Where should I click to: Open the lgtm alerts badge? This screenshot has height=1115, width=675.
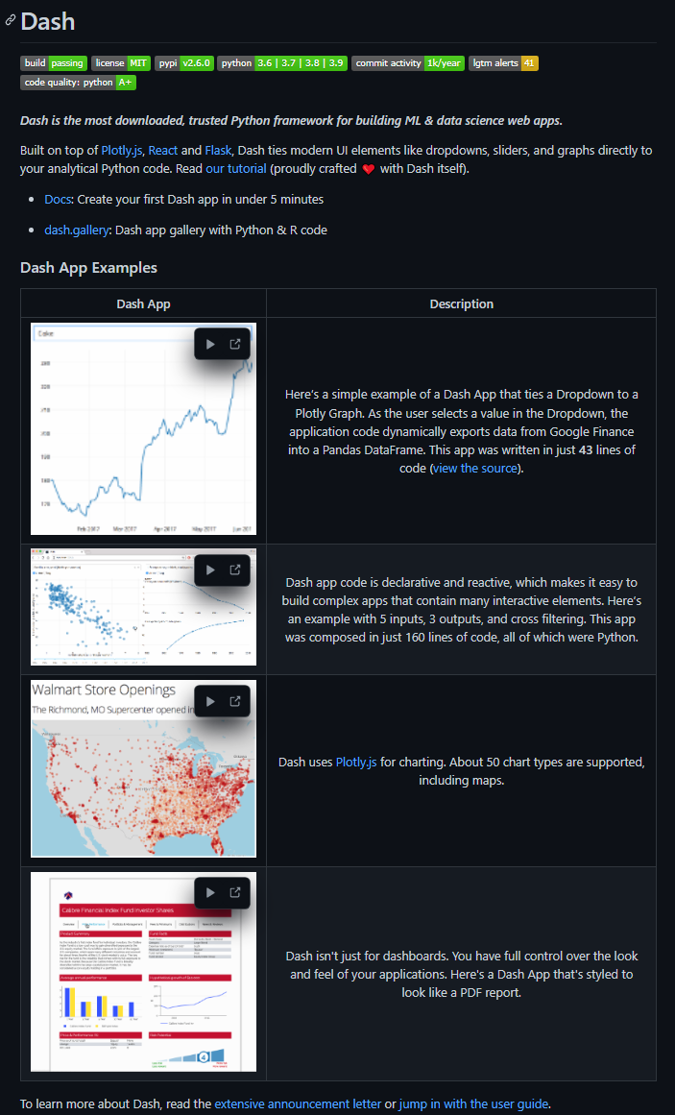click(x=503, y=63)
